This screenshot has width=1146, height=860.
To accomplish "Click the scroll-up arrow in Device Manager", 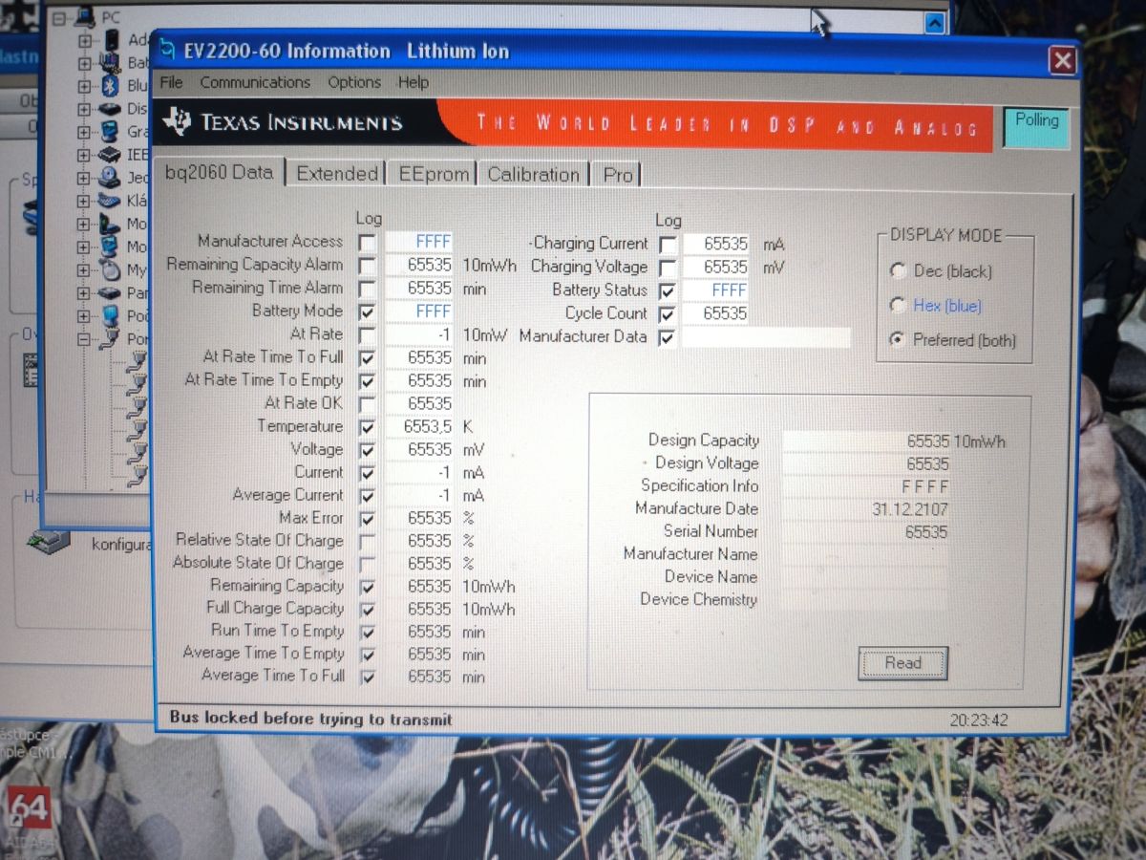I will pyautogui.click(x=935, y=24).
